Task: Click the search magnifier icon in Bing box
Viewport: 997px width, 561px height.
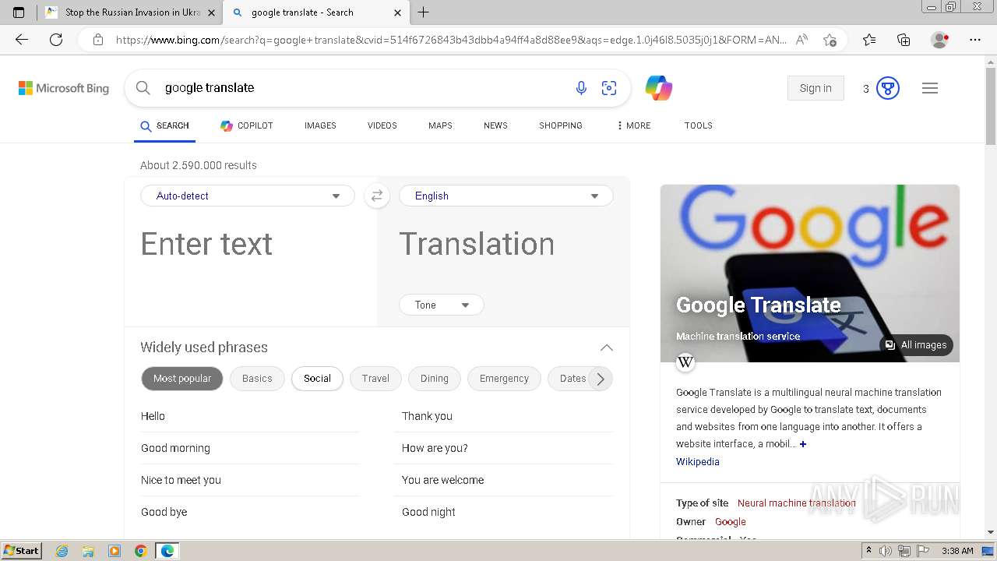Action: point(143,88)
